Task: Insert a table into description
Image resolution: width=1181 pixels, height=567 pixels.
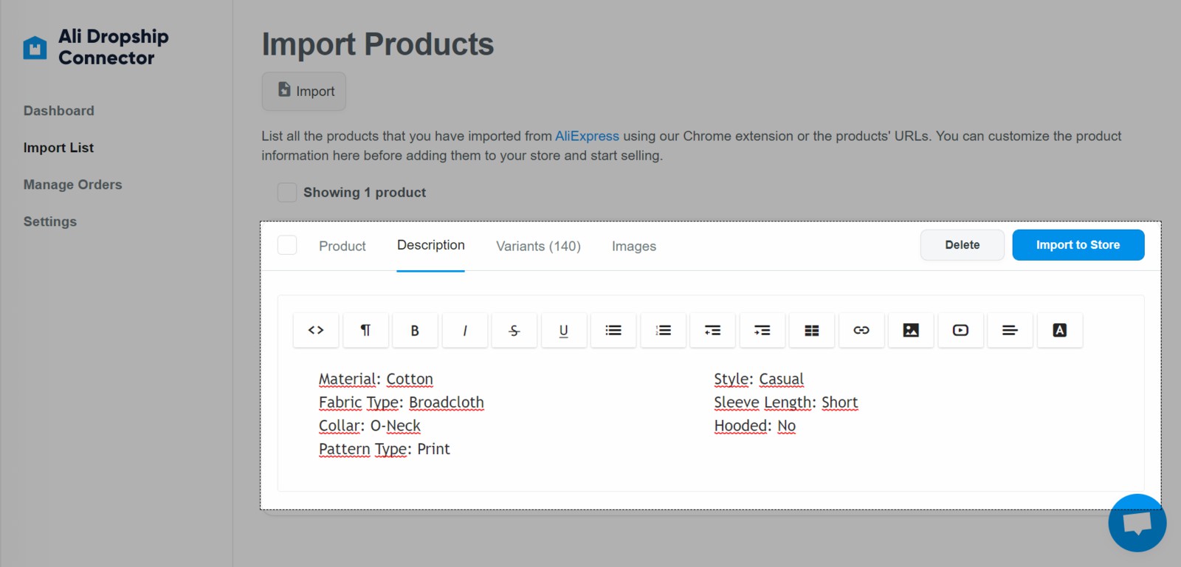Action: pos(812,330)
